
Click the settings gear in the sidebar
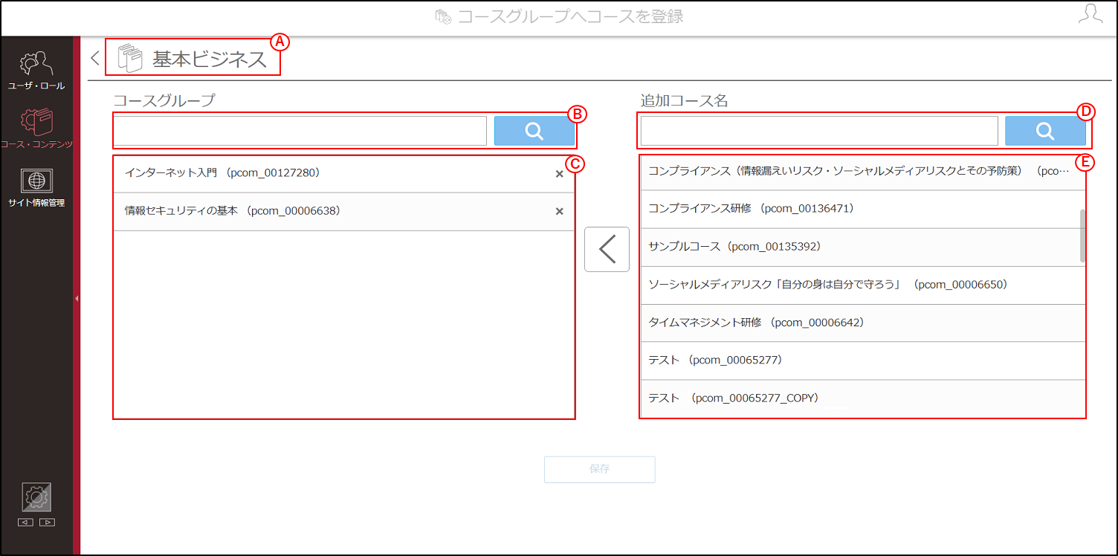coord(36,497)
